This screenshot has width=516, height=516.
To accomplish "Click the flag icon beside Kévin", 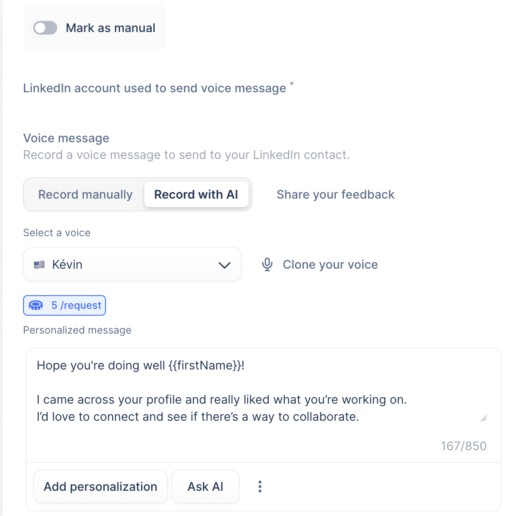I will pos(39,265).
